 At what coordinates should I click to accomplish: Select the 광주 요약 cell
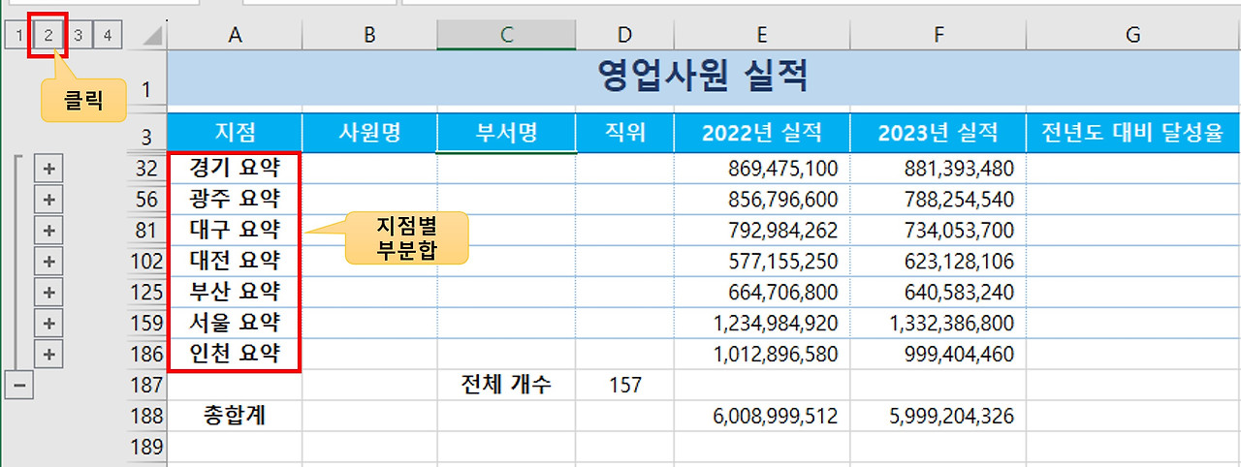[x=235, y=200]
